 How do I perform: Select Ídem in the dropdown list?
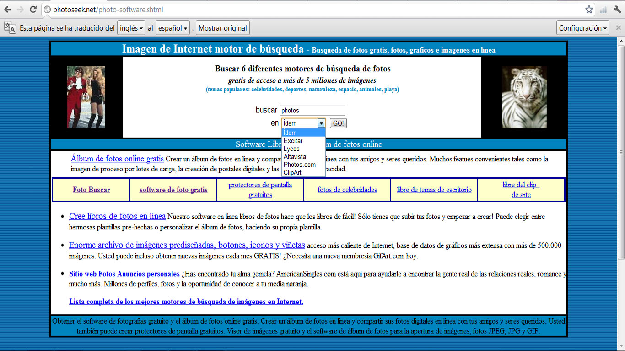[303, 133]
